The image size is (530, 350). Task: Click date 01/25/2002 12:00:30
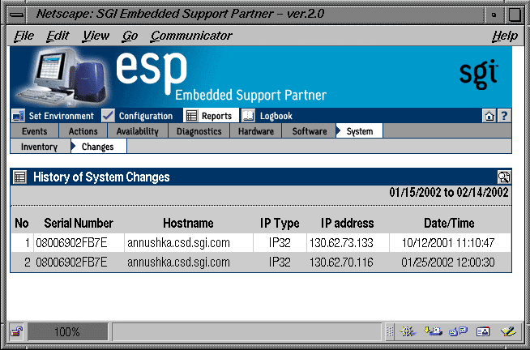pyautogui.click(x=448, y=262)
